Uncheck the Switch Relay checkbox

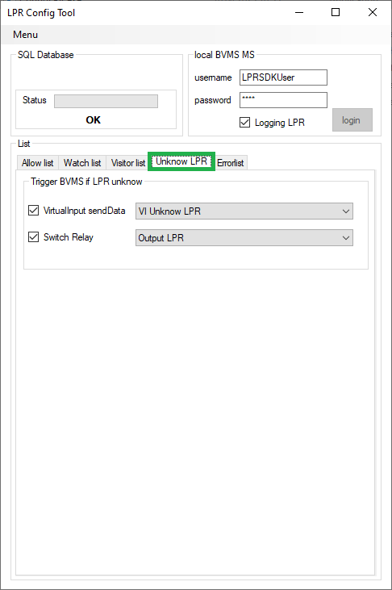click(34, 236)
